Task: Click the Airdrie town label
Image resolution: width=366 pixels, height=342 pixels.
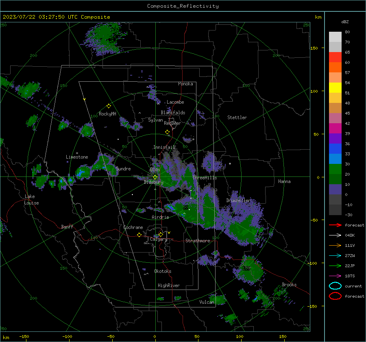Action: click(x=160, y=217)
